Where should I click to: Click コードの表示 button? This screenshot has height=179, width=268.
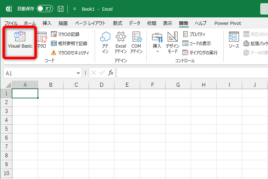coord(197,44)
